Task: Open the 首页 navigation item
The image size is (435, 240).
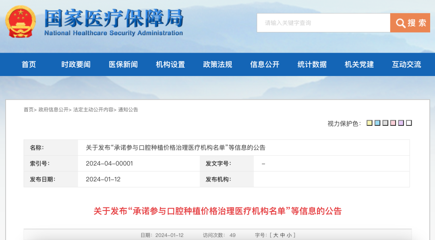Action: tap(29, 64)
